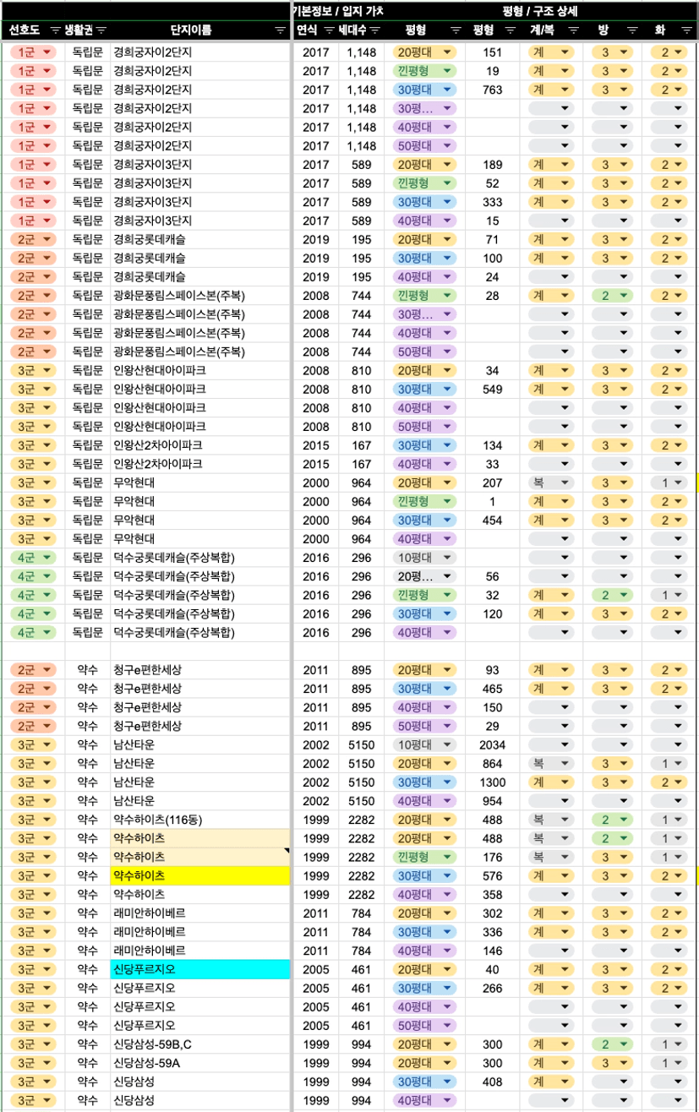Screen dimensions: 699x1112
Task: Open the 50평대 chip in the 청구e편한세상 row
Action: (425, 726)
